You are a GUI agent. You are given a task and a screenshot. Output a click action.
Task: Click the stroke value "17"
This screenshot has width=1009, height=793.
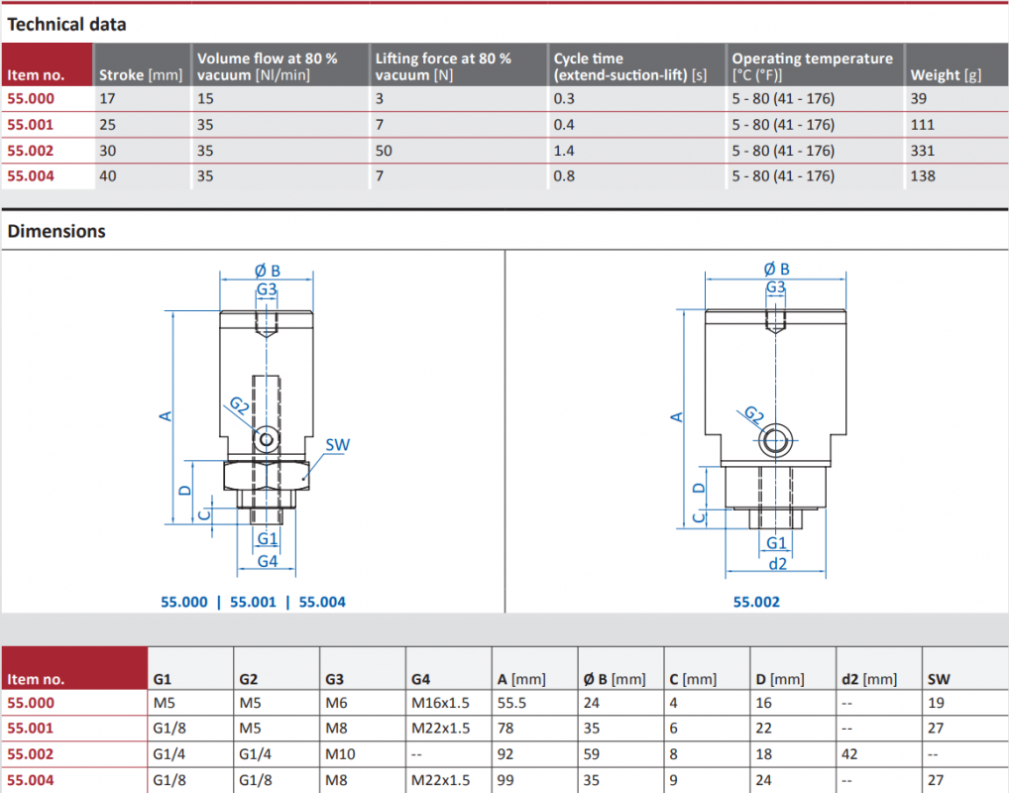tap(107, 98)
